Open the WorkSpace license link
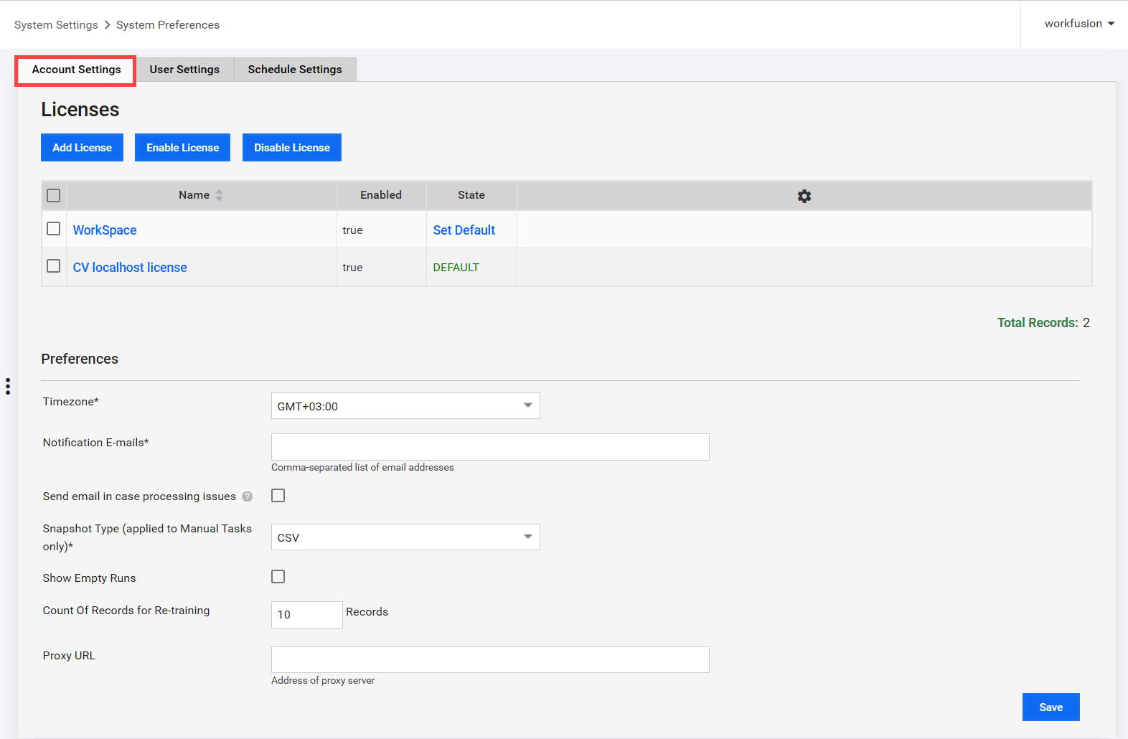The image size is (1128, 739). click(105, 230)
